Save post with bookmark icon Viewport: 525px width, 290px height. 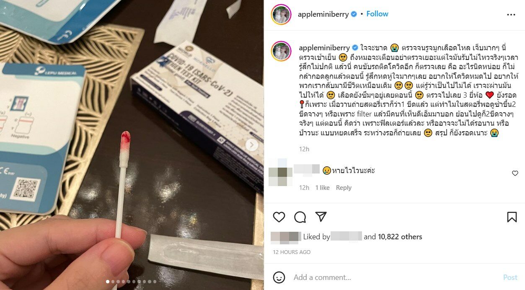(x=512, y=217)
